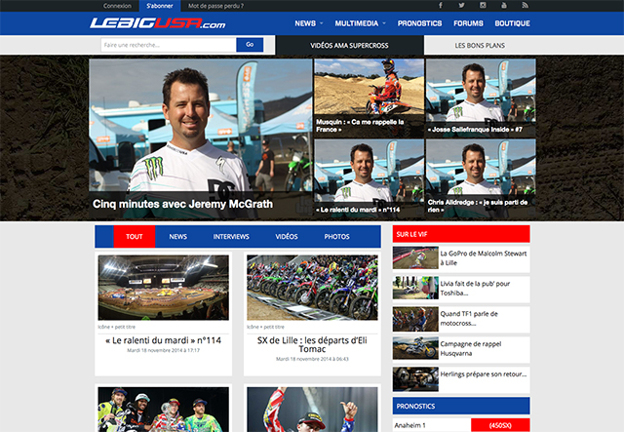Open the RSS feed icon
This screenshot has height=432, width=624.
coord(525,5)
